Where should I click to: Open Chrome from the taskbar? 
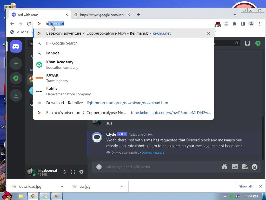[x=33, y=196]
